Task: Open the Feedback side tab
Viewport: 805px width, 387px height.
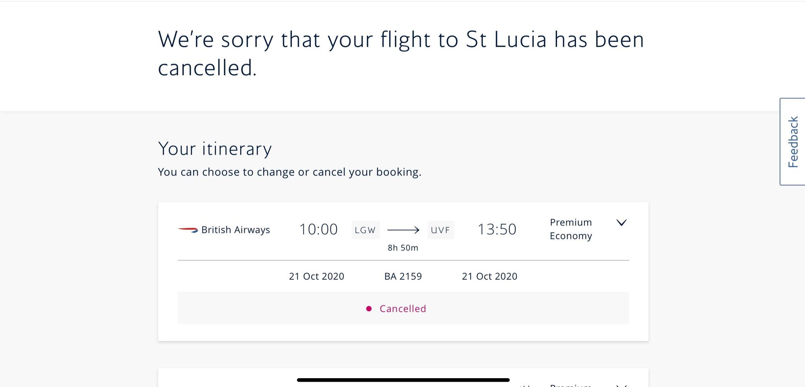Action: point(792,142)
